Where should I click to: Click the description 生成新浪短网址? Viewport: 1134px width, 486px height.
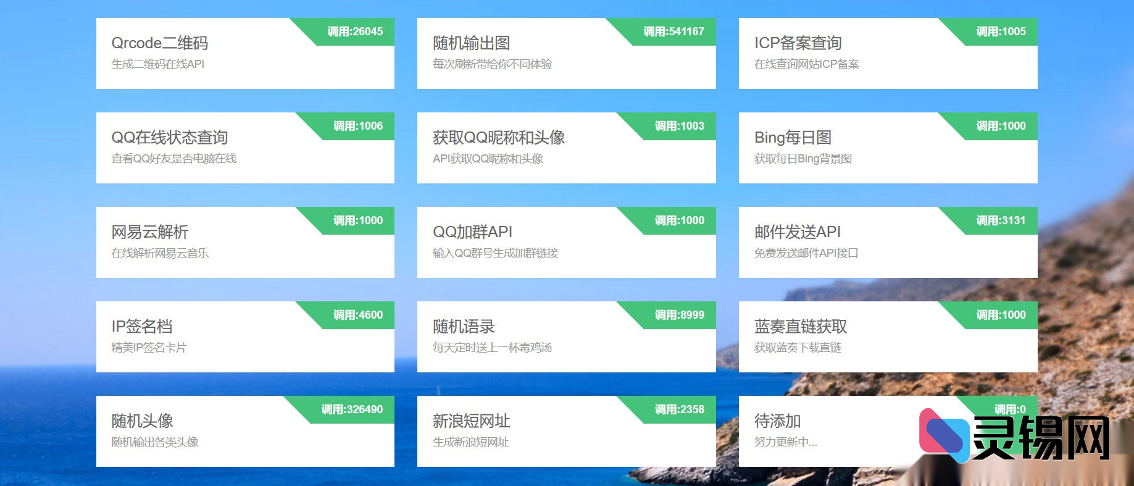(470, 442)
